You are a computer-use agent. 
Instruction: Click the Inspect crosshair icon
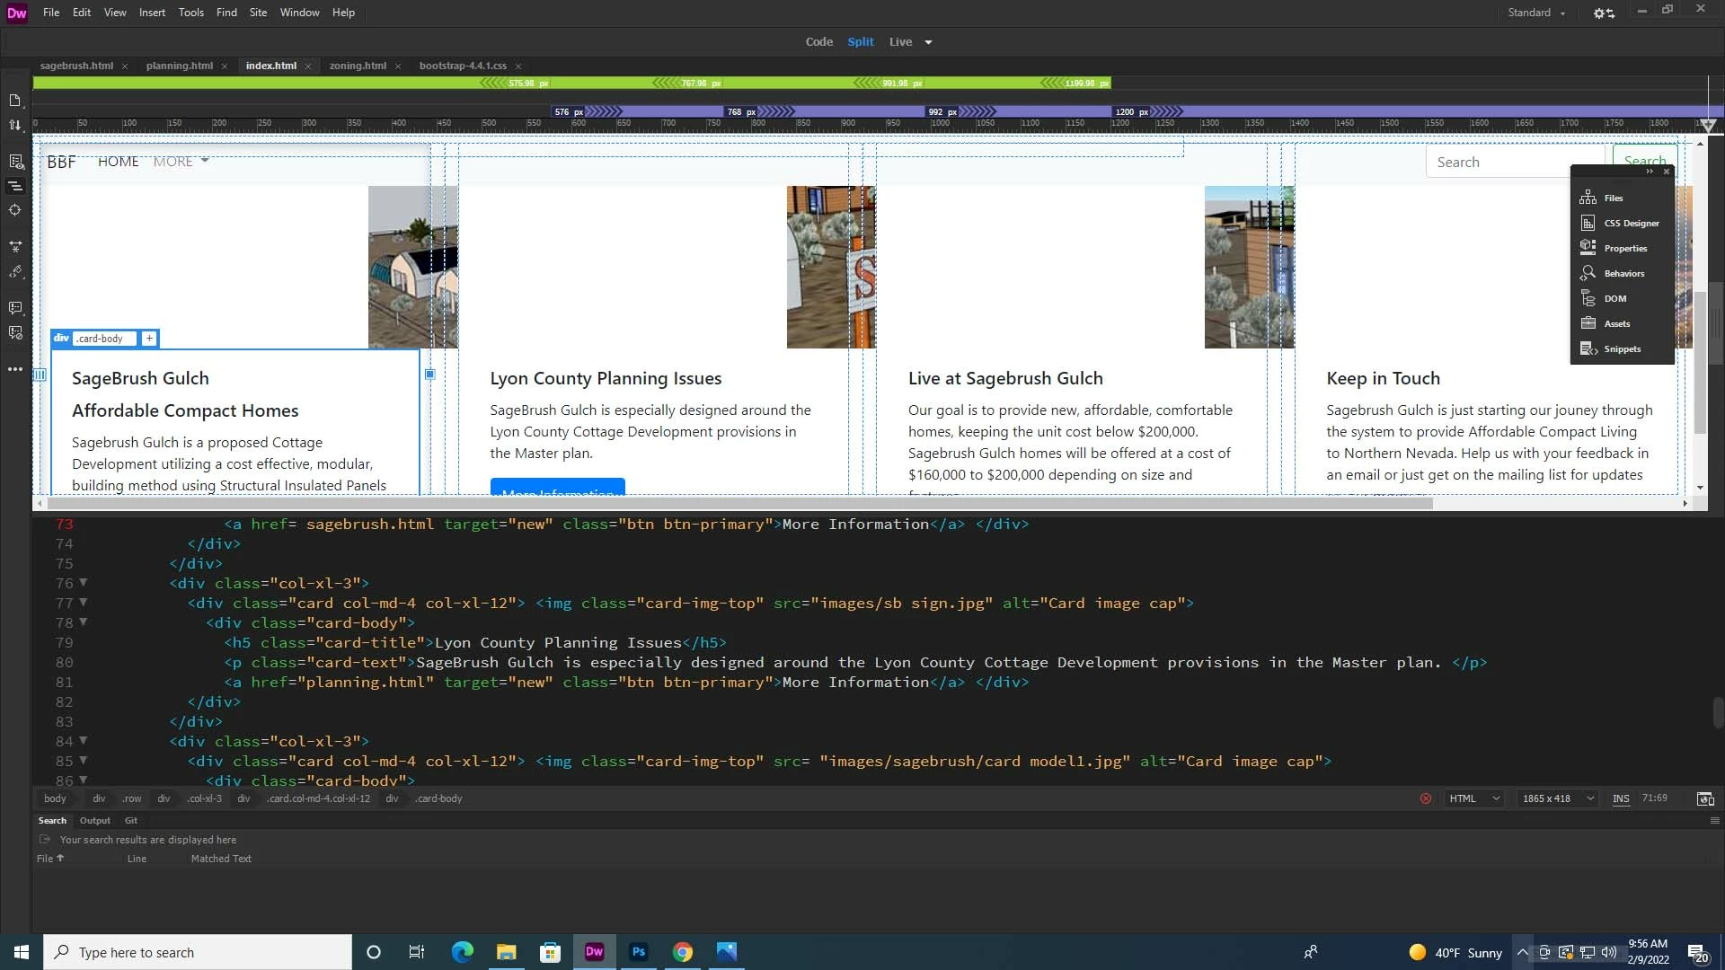[15, 210]
